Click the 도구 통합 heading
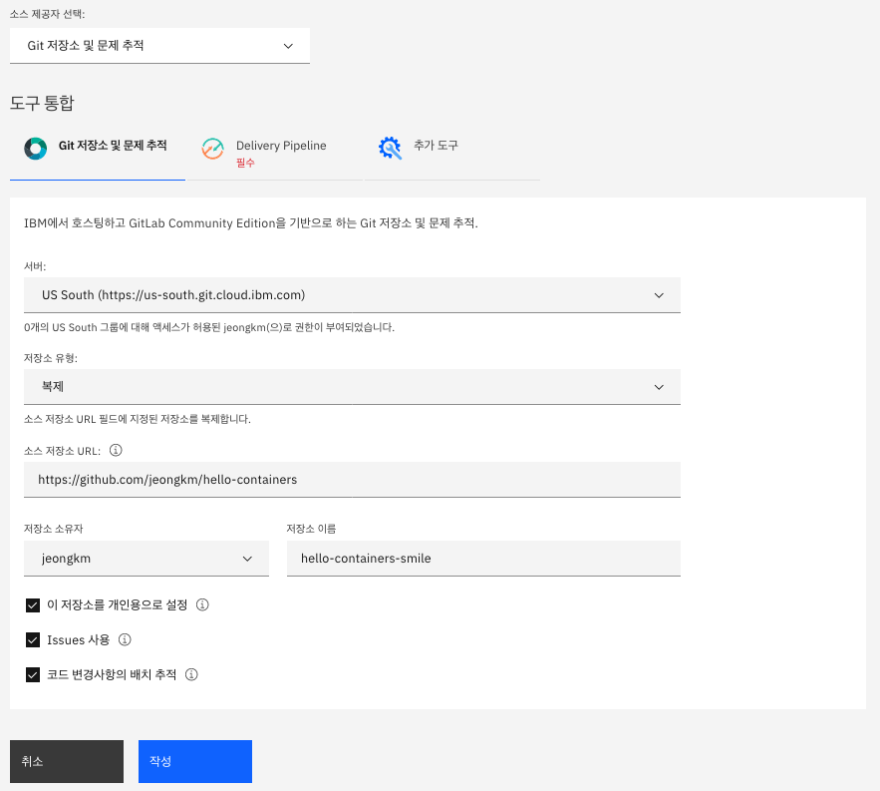Viewport: 880px width, 791px height. pos(42,103)
